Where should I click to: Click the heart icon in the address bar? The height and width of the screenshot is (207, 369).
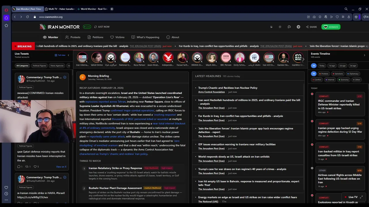(x=337, y=17)
